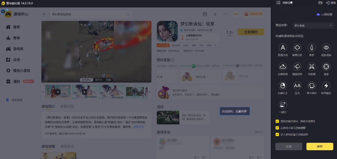Select the 普通点击 key icon
Viewport: 337px width, 159px height.
coord(283,48)
